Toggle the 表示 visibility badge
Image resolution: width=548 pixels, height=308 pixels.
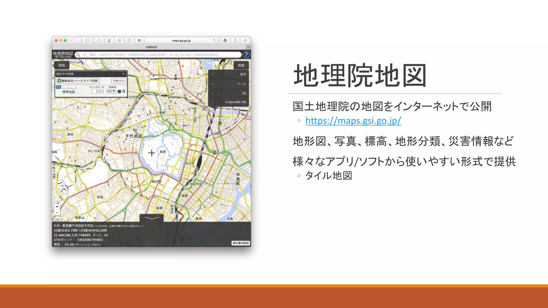(x=58, y=87)
